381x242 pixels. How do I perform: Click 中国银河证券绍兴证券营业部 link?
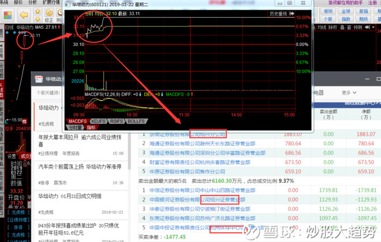click(197, 199)
